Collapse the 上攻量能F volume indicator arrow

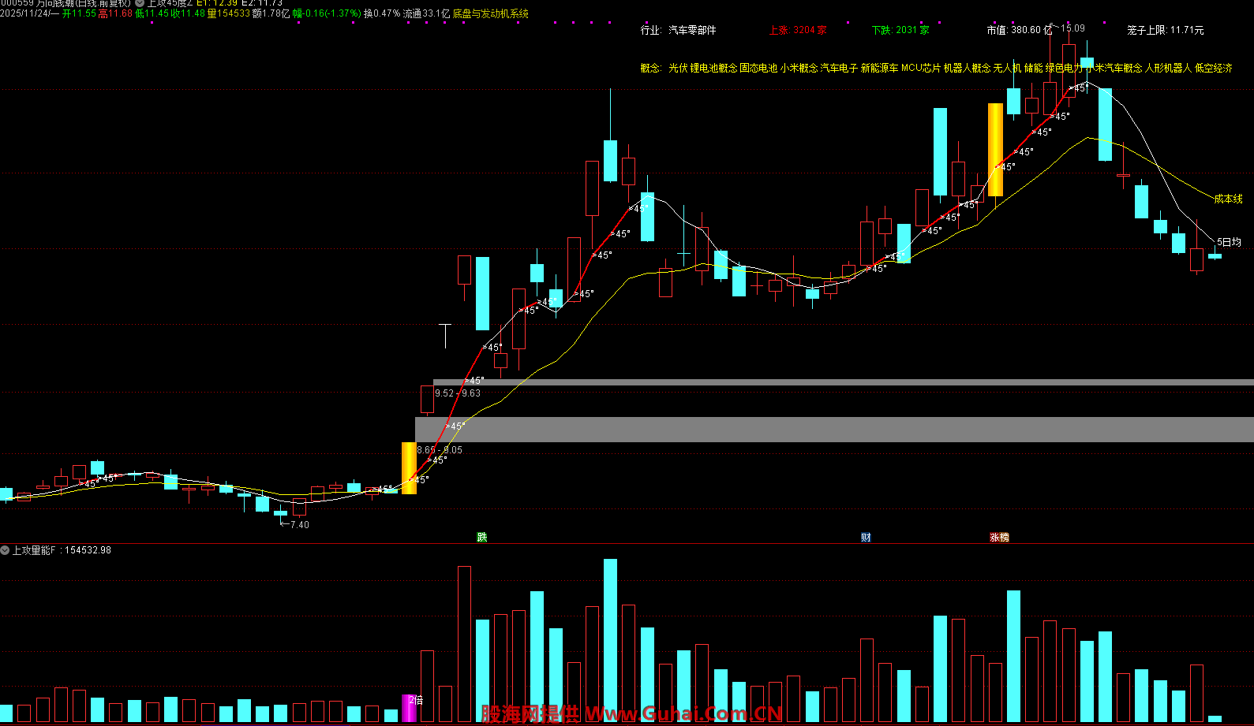(x=6, y=550)
